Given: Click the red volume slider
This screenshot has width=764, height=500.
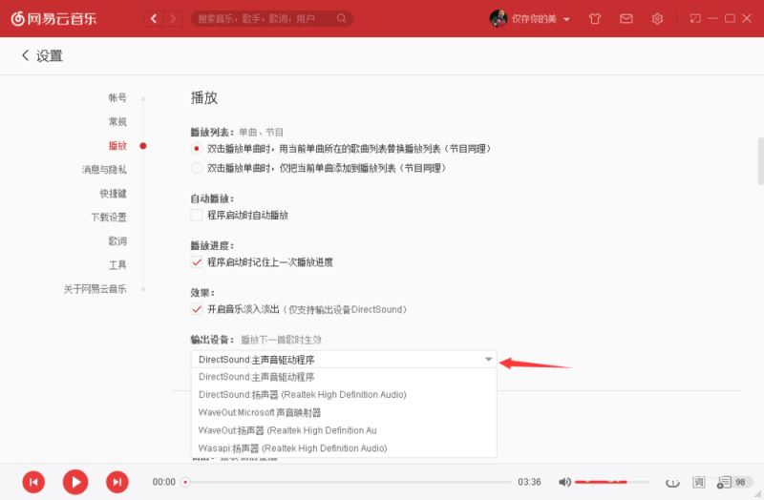Looking at the screenshot, I should point(612,482).
